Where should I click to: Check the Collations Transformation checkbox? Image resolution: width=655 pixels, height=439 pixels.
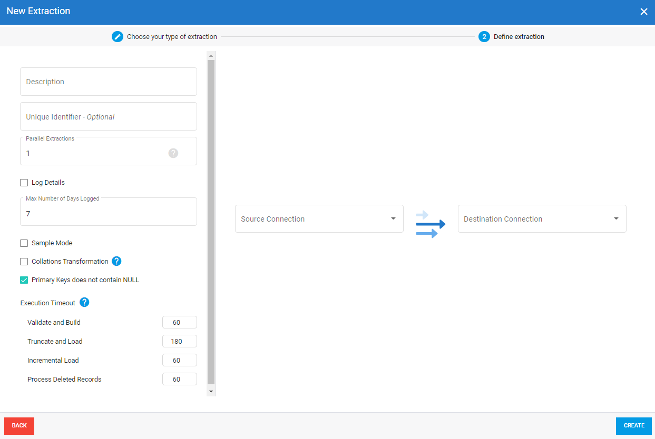[x=24, y=262]
